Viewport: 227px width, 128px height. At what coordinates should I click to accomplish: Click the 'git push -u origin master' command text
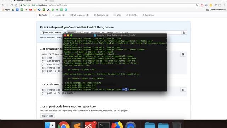click(x=58, y=93)
